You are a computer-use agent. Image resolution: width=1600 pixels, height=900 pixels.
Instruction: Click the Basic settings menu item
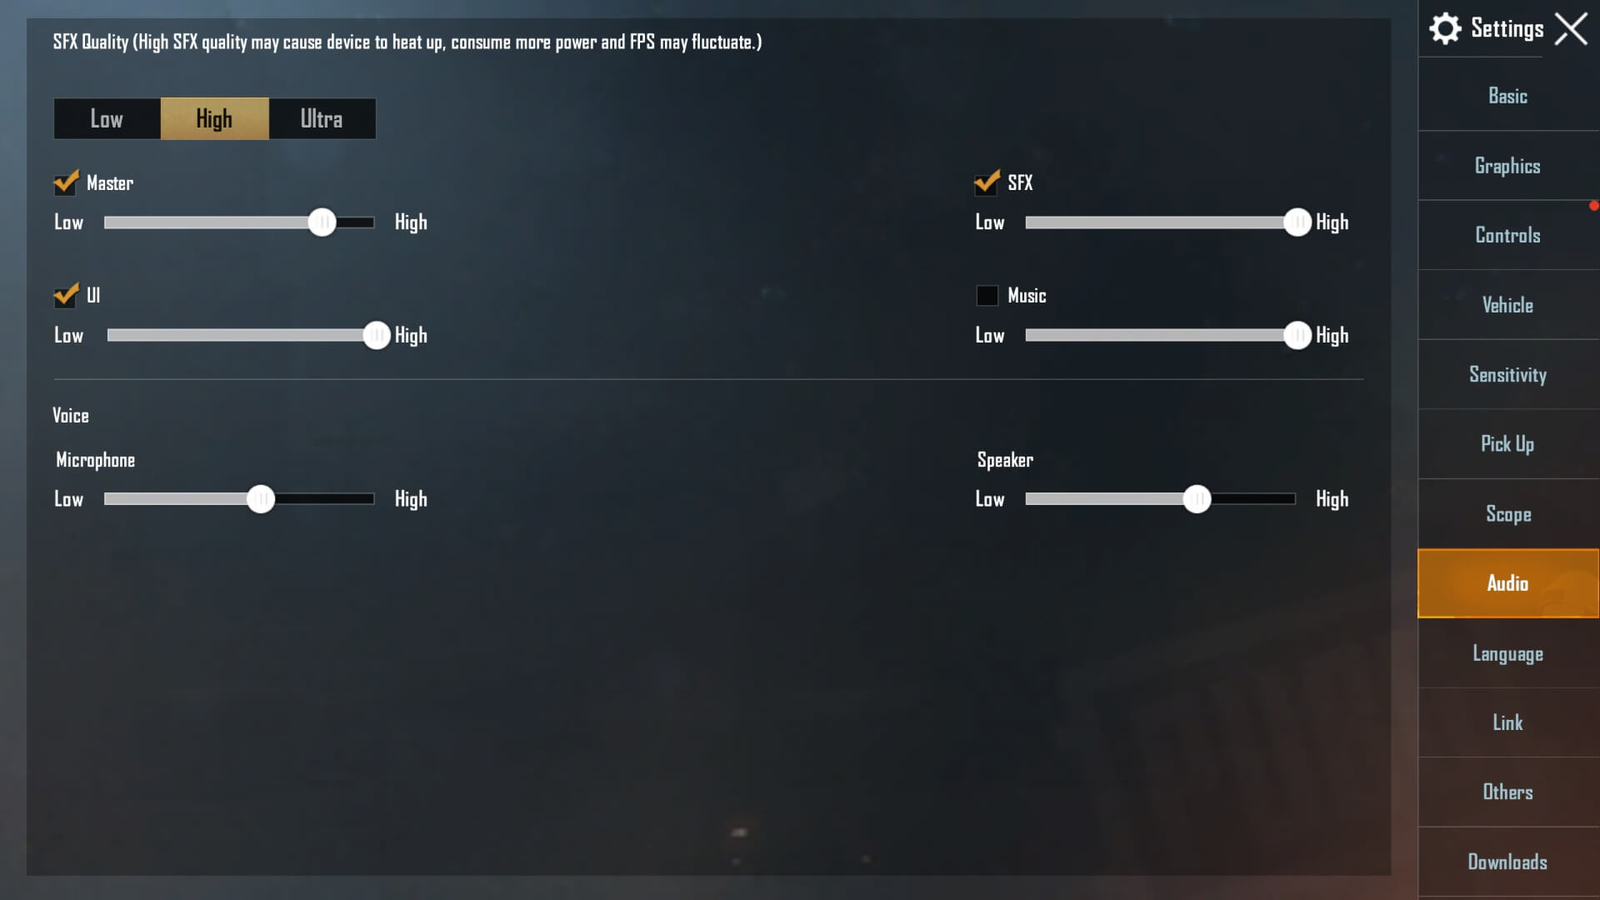(1507, 96)
